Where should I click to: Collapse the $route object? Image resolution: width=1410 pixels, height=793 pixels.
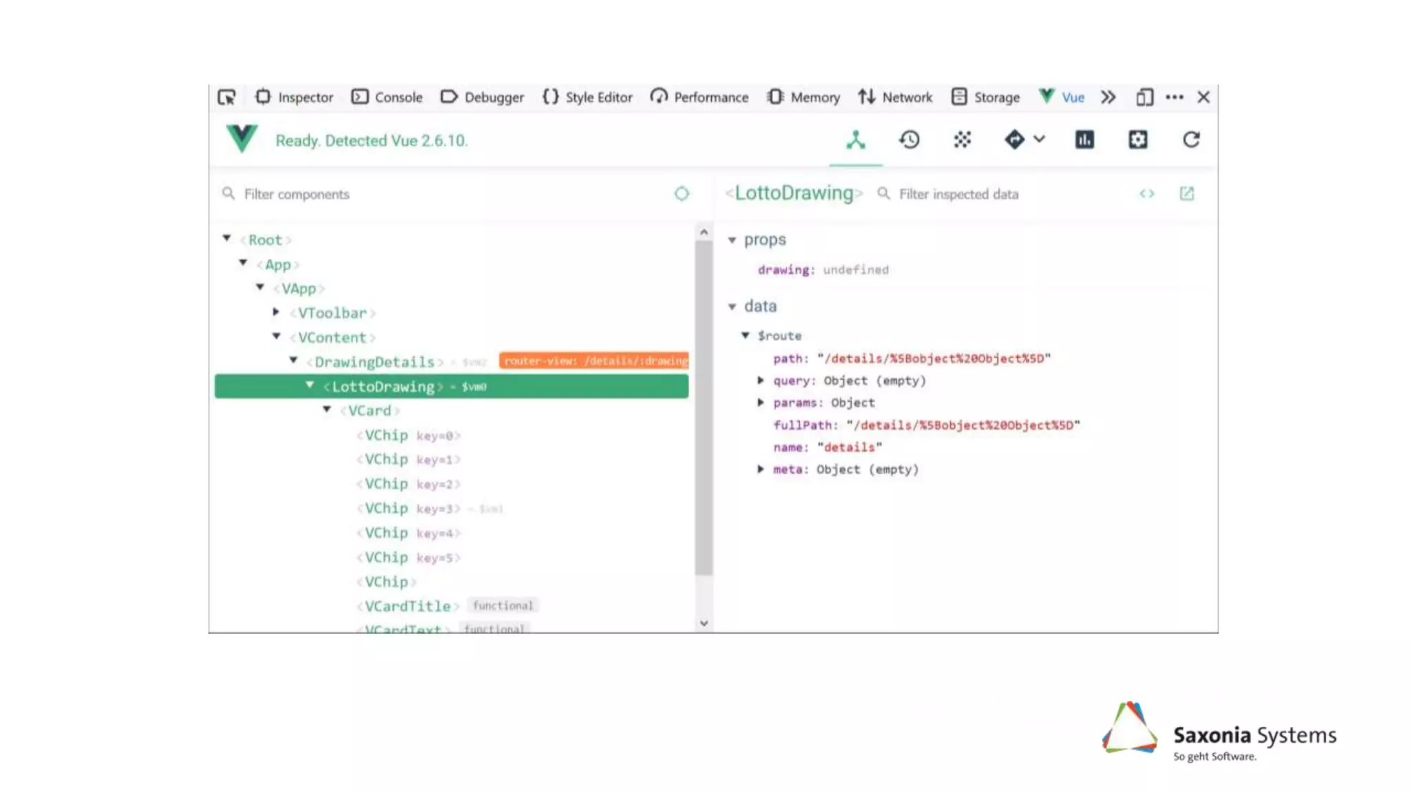click(745, 335)
